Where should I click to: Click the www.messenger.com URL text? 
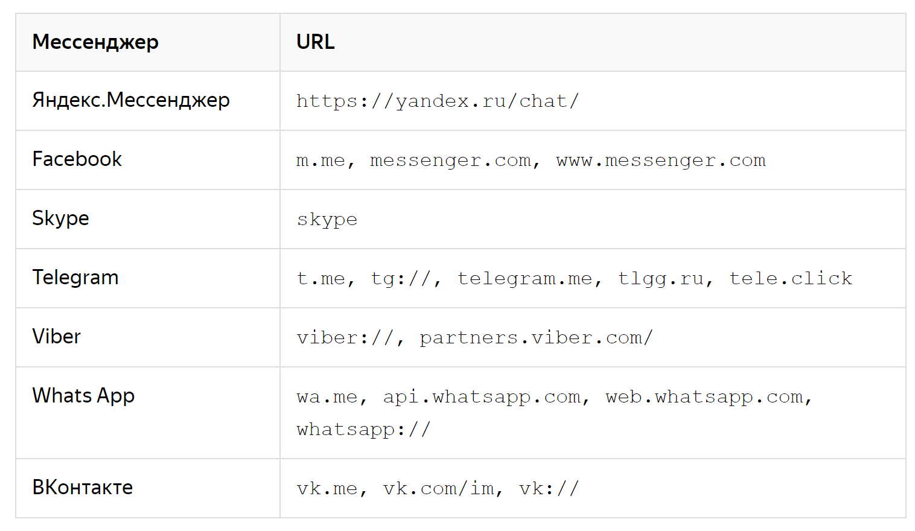click(661, 161)
